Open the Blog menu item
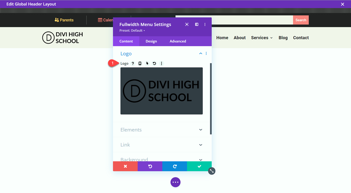Screen dimensions: 351x193 [x=283, y=38]
